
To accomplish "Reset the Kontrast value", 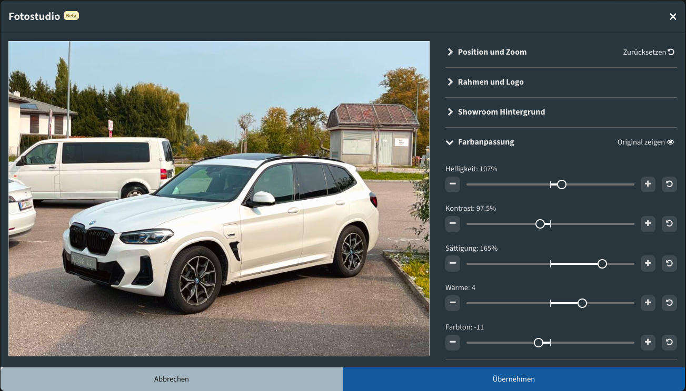I will 669,224.
